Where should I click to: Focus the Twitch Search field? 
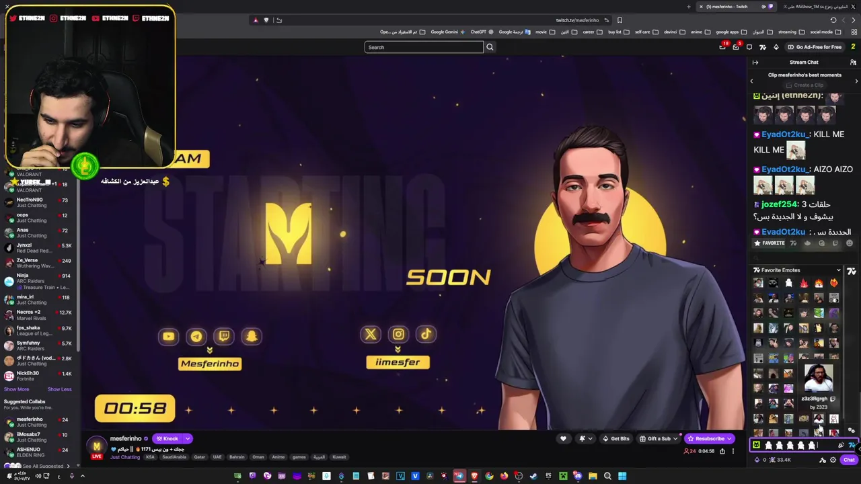pyautogui.click(x=424, y=47)
